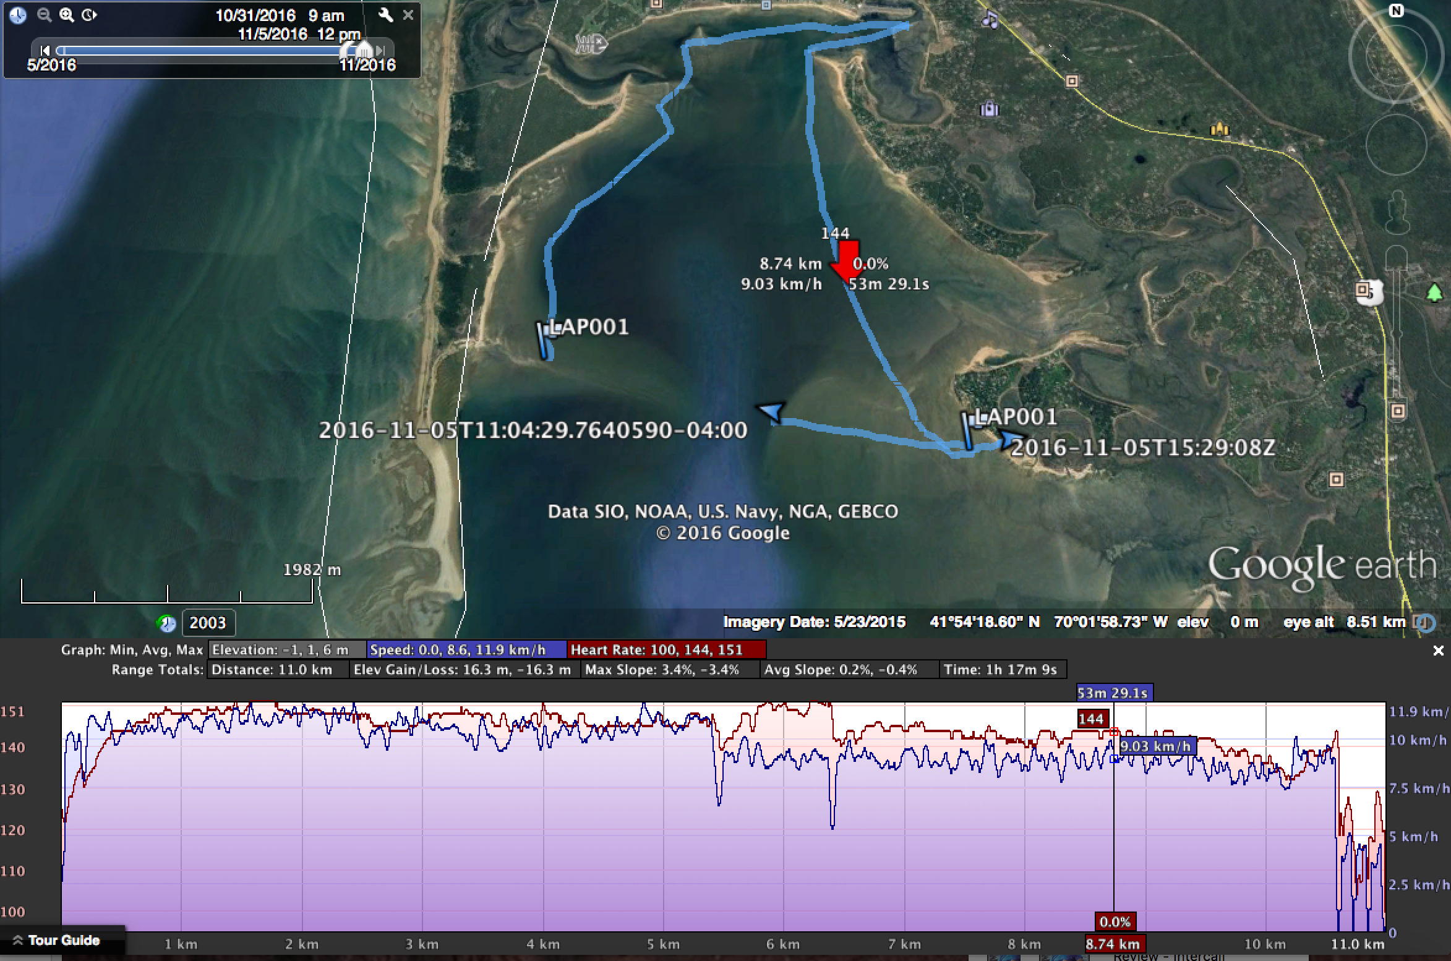Image resolution: width=1451 pixels, height=961 pixels.
Task: Zoom out the time slider range
Action: (x=44, y=15)
